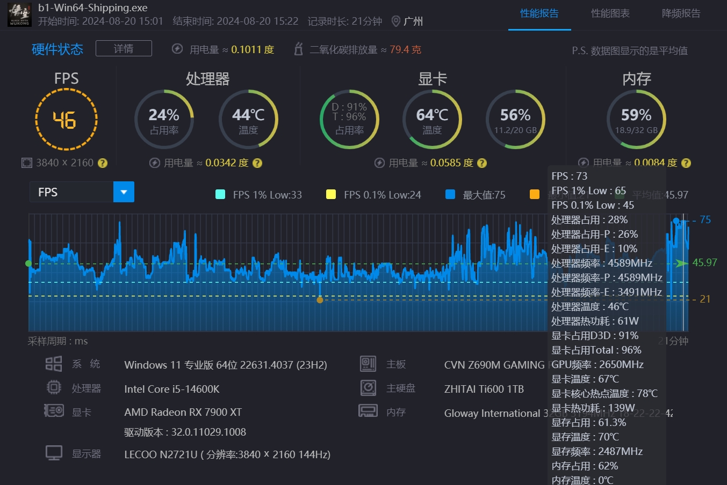Click the Black Myth Wukong game icon
The height and width of the screenshot is (485, 727).
click(20, 14)
